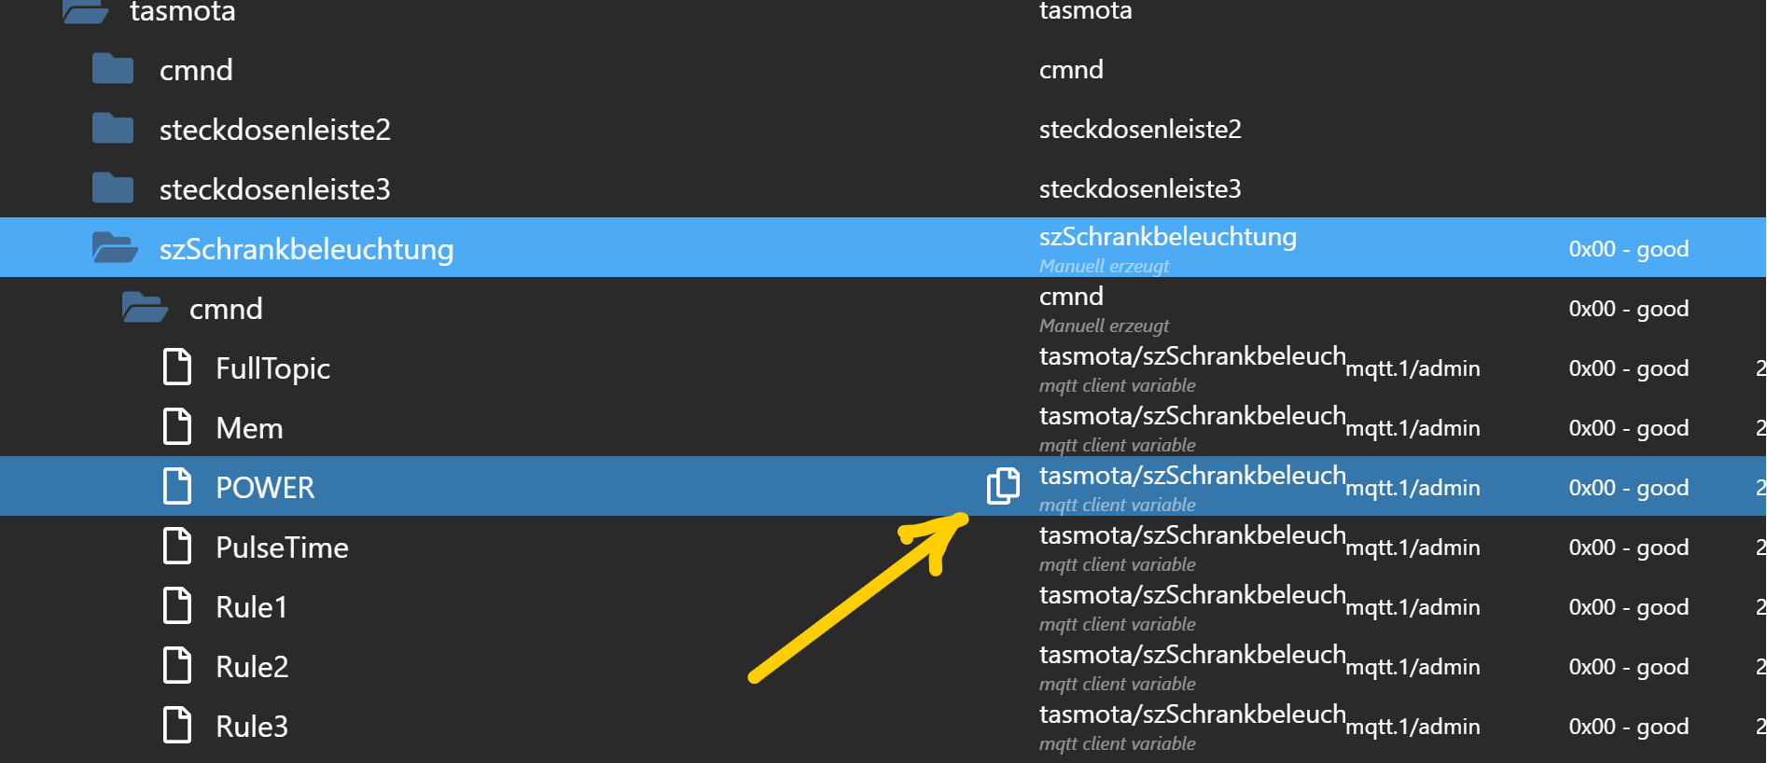Click the Rule1 file icon
The image size is (1767, 763).
point(177,606)
